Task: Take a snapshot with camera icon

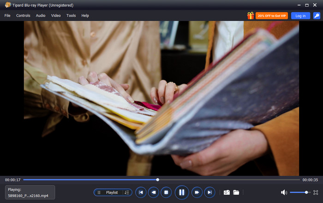Action: [x=227, y=192]
